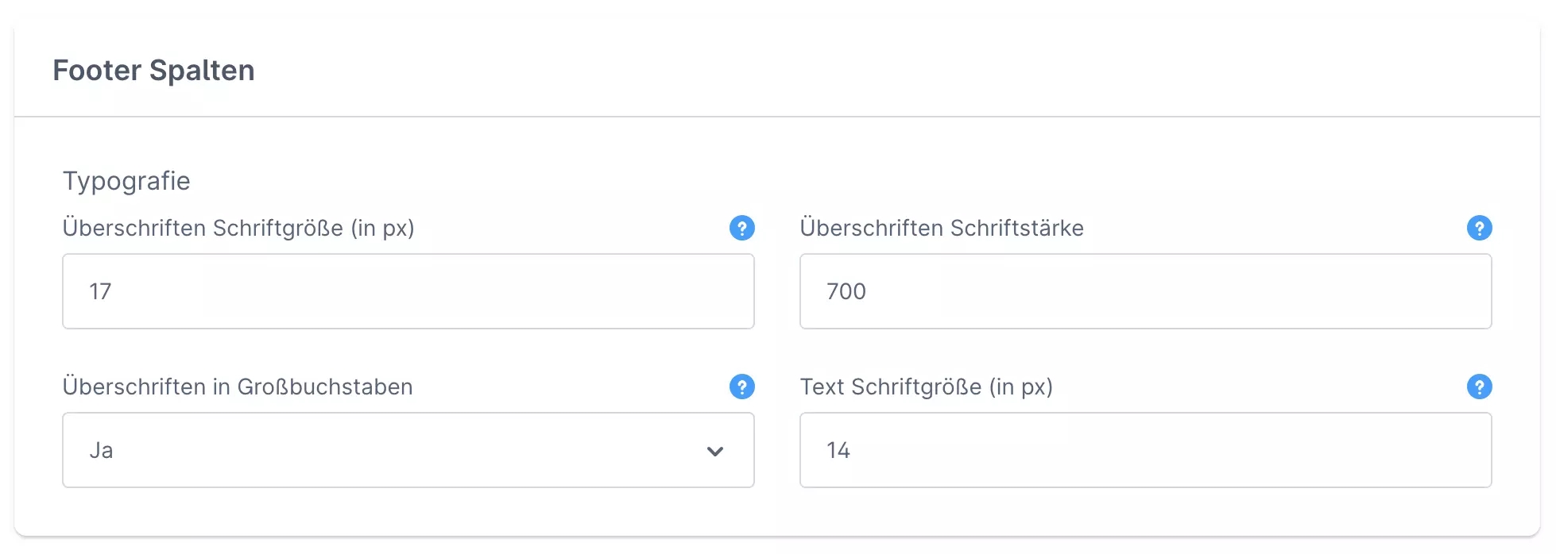Click the 'Überschriften Schriftstärke' label text

941,229
